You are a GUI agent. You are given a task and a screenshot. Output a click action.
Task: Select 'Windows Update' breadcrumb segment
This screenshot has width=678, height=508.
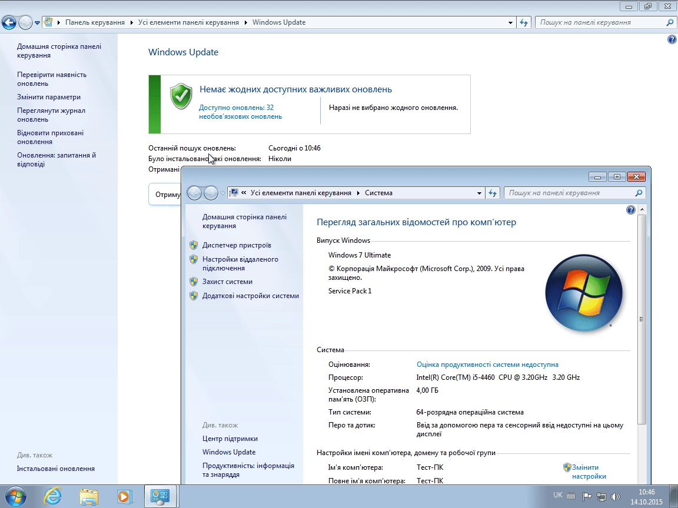click(279, 22)
